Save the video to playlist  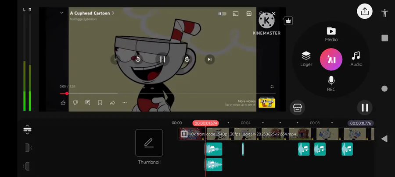click(x=100, y=103)
